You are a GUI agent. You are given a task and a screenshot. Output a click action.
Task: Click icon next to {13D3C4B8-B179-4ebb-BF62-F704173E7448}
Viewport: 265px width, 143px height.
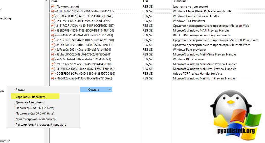click(53, 16)
